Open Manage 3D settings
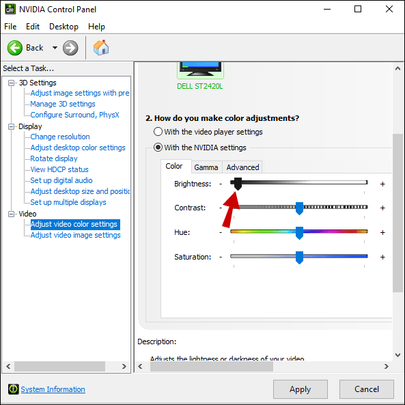This screenshot has height=405, width=405. pyautogui.click(x=63, y=104)
